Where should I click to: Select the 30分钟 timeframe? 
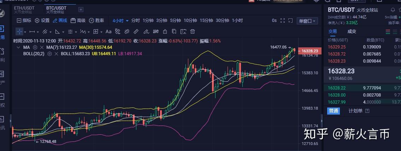pos(222,21)
